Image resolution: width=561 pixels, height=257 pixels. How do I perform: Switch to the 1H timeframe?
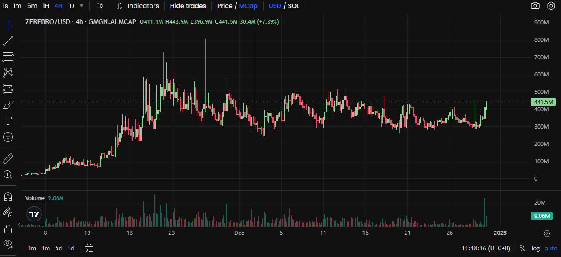(x=46, y=6)
